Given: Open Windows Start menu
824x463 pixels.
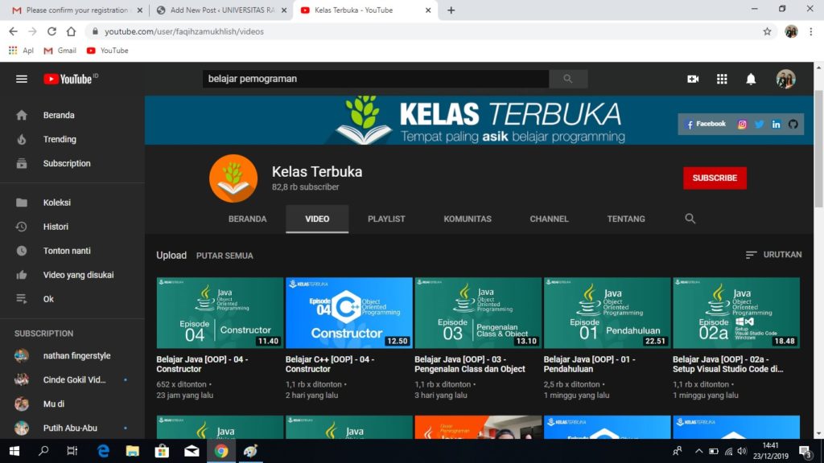Looking at the screenshot, I should point(14,451).
